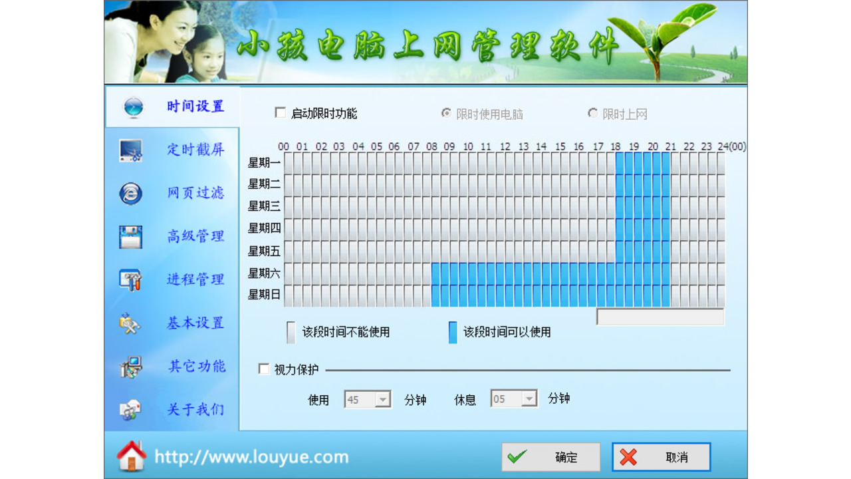Open 进程管理 via its tools icon
The height and width of the screenshot is (479, 851).
click(130, 280)
